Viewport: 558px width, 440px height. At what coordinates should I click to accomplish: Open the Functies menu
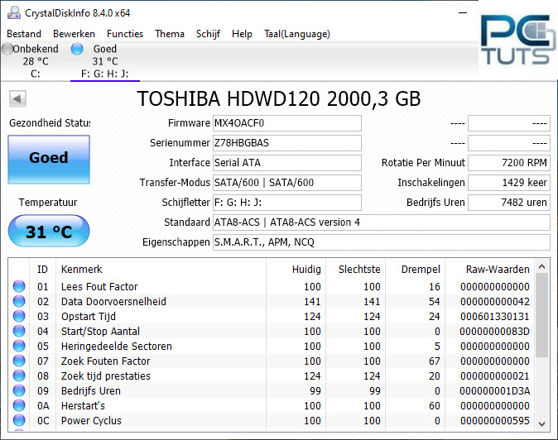(125, 34)
